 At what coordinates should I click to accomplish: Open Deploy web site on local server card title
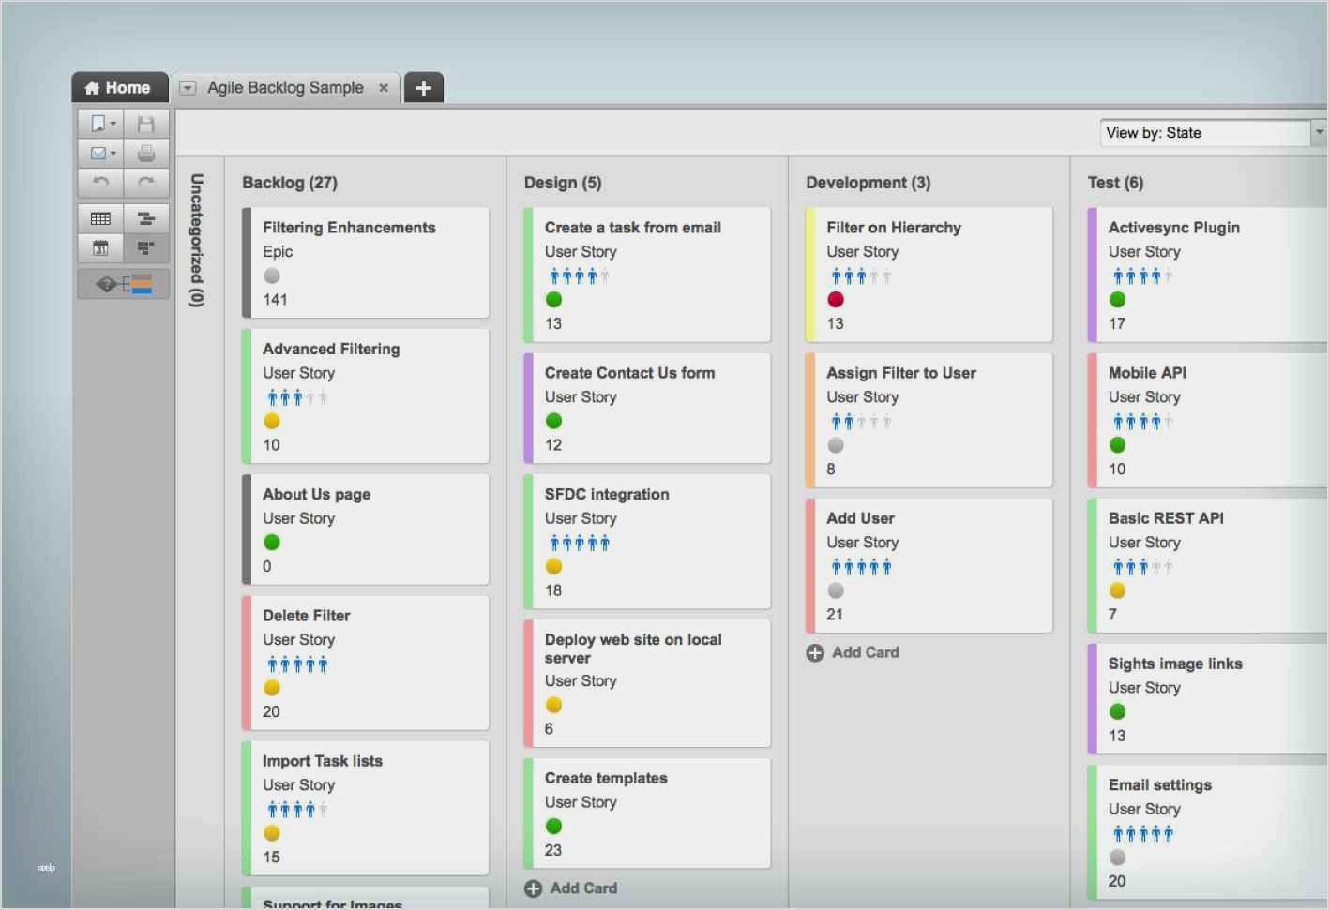[633, 649]
